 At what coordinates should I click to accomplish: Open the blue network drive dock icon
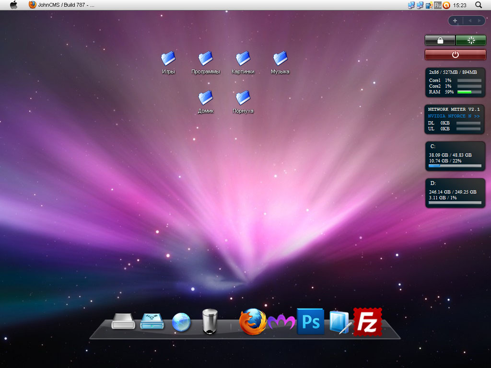[x=152, y=322]
